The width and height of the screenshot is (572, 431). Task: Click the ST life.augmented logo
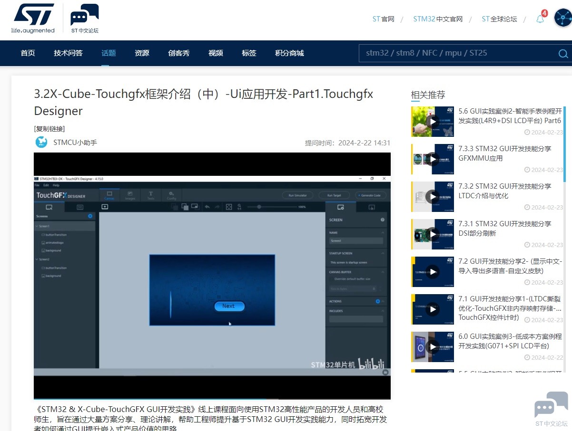tap(33, 18)
